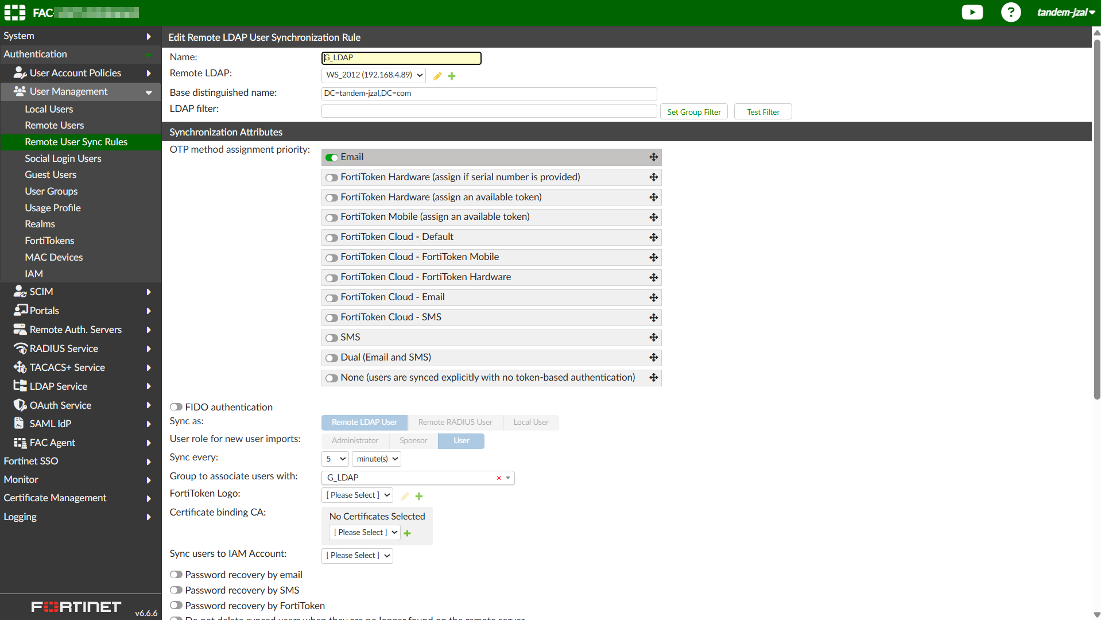This screenshot has height=620, width=1101.
Task: Open the Remote LDAP server dropdown
Action: click(x=373, y=75)
